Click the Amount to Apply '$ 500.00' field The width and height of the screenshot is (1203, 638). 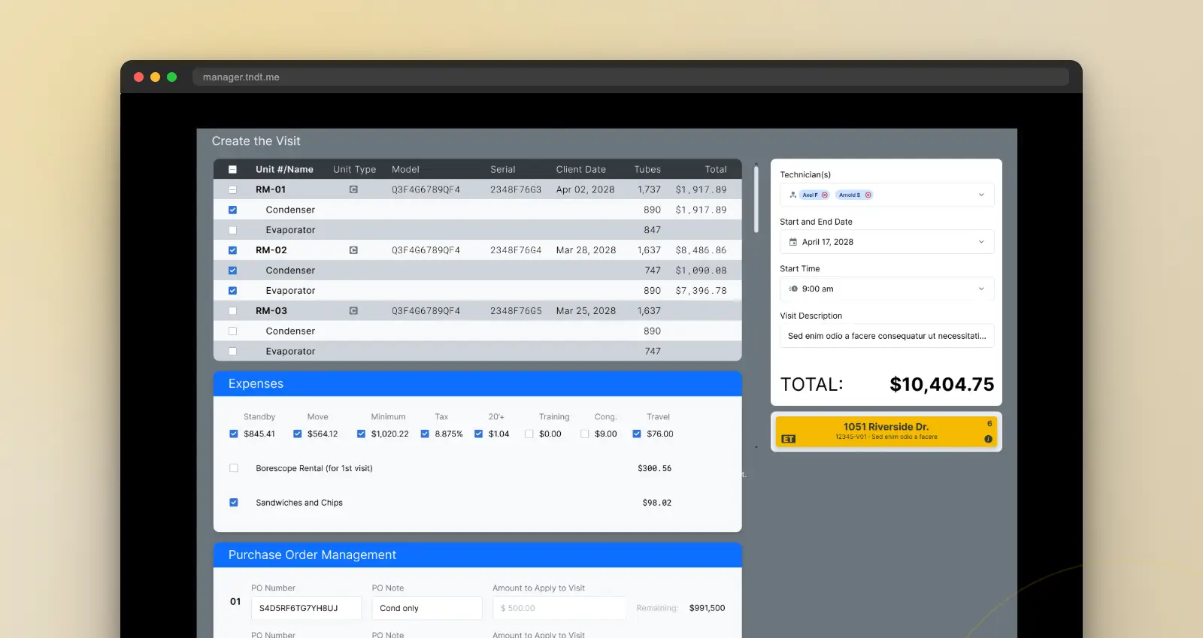click(x=559, y=608)
